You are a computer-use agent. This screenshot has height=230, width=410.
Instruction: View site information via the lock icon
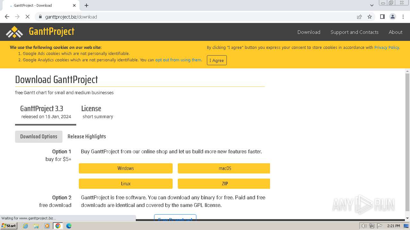40,17
